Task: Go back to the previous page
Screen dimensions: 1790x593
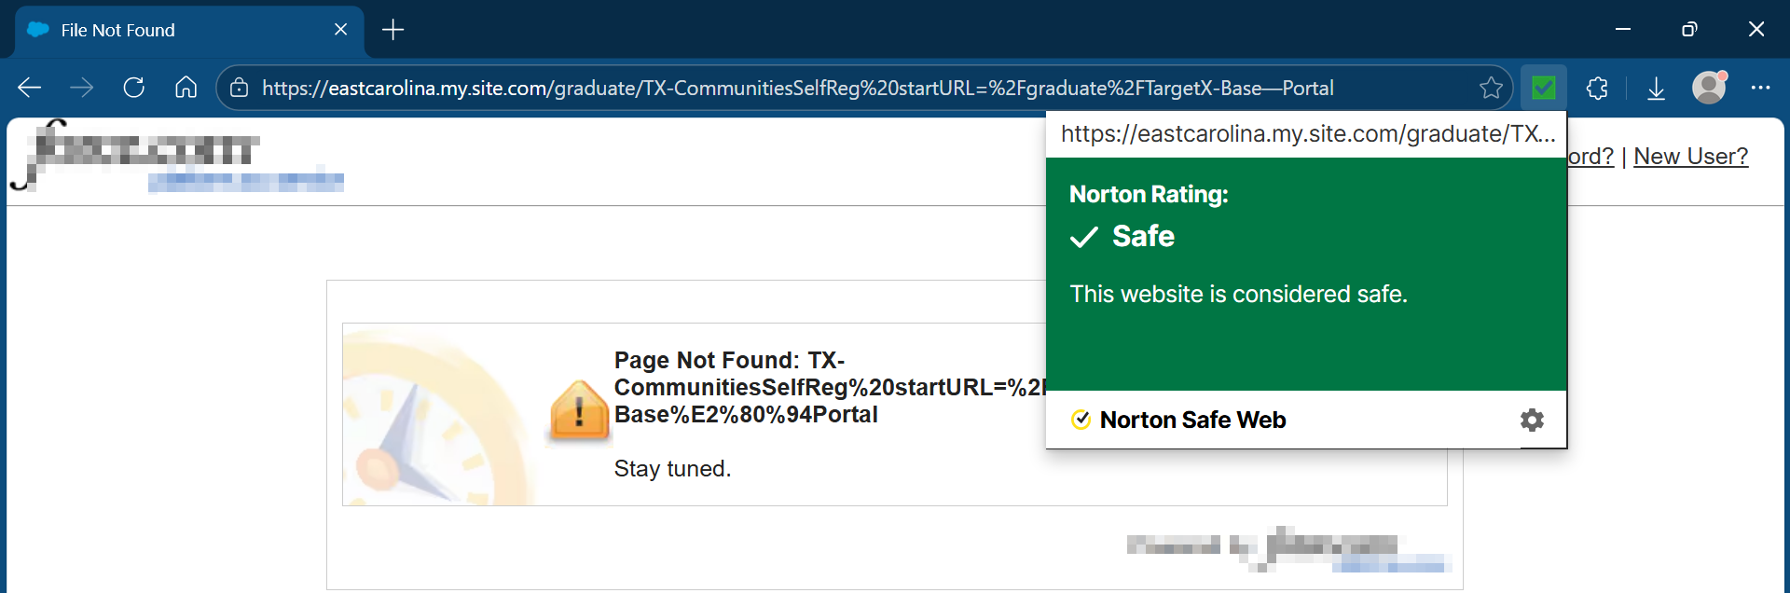Action: click(30, 88)
